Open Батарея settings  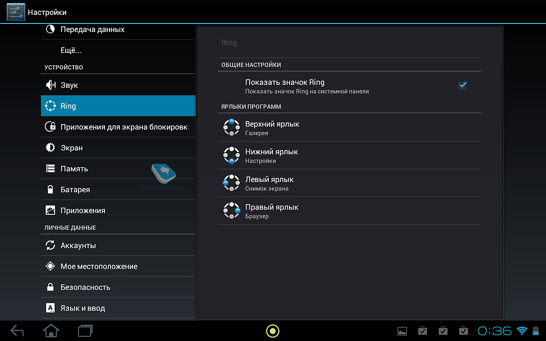click(118, 189)
